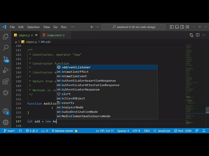Viewport: 209px width, 156px height.
Task: Open changes compare icon in editor toolbar
Action: click(191, 35)
